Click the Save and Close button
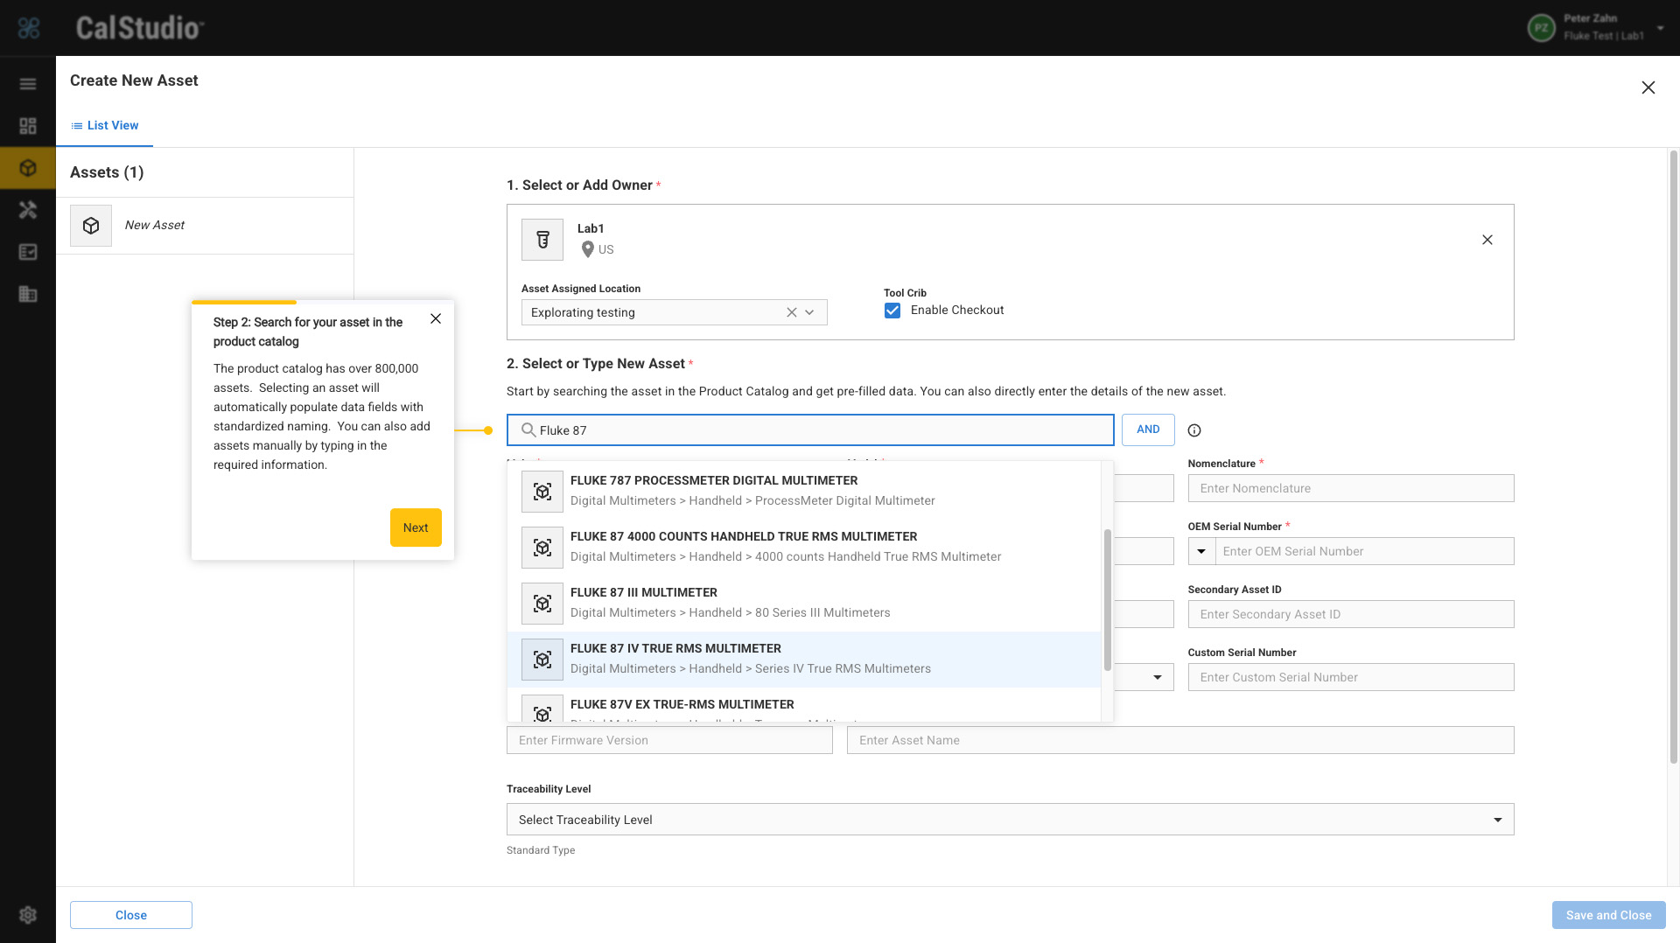This screenshot has width=1680, height=943. coord(1608,915)
